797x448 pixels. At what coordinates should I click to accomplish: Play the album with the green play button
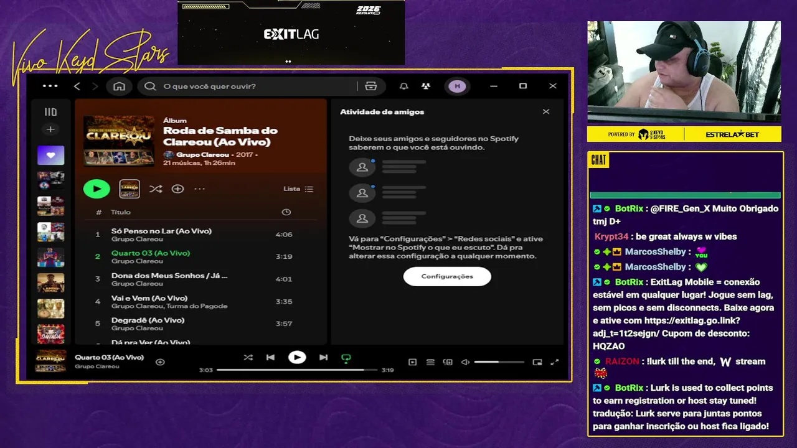coord(97,189)
